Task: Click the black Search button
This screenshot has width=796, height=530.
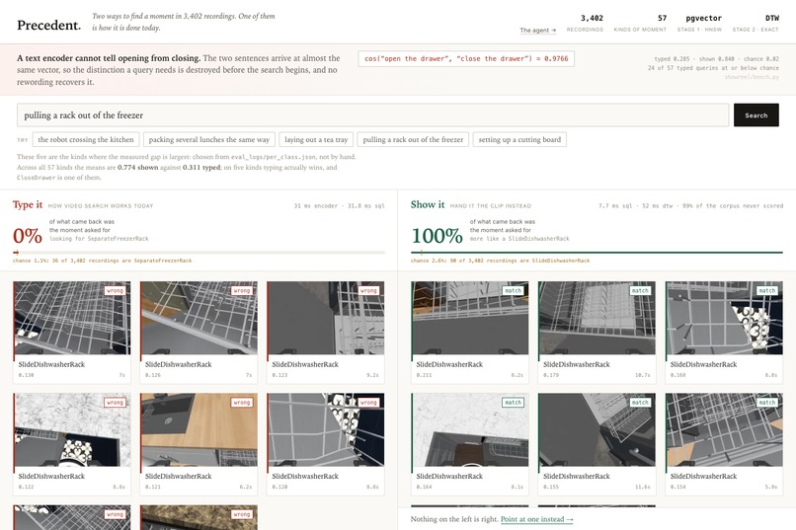Action: pos(756,115)
